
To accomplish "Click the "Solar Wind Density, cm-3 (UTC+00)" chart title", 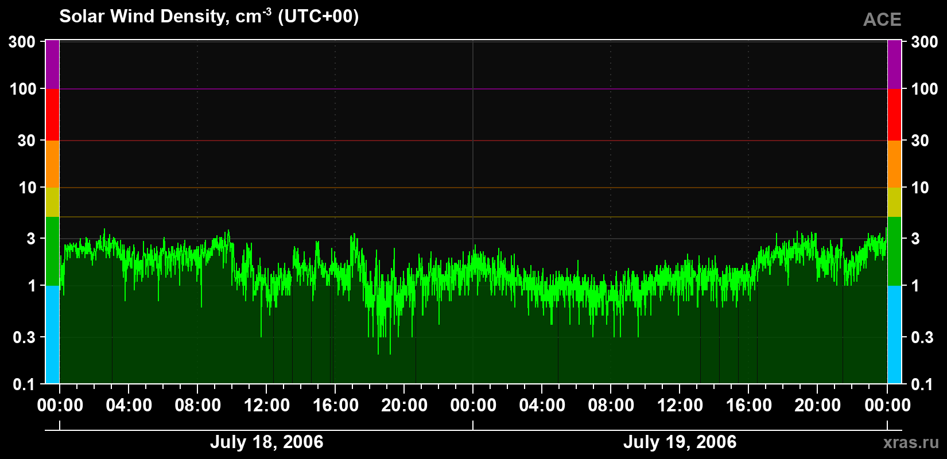I will (x=209, y=16).
